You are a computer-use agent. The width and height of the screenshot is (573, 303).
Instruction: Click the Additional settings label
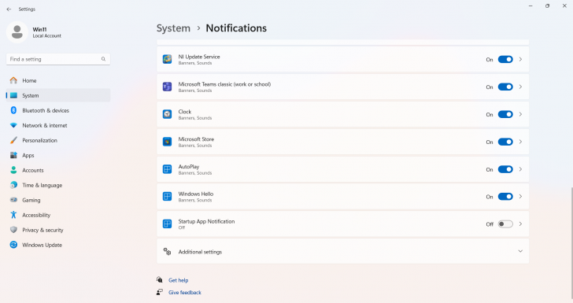click(200, 252)
